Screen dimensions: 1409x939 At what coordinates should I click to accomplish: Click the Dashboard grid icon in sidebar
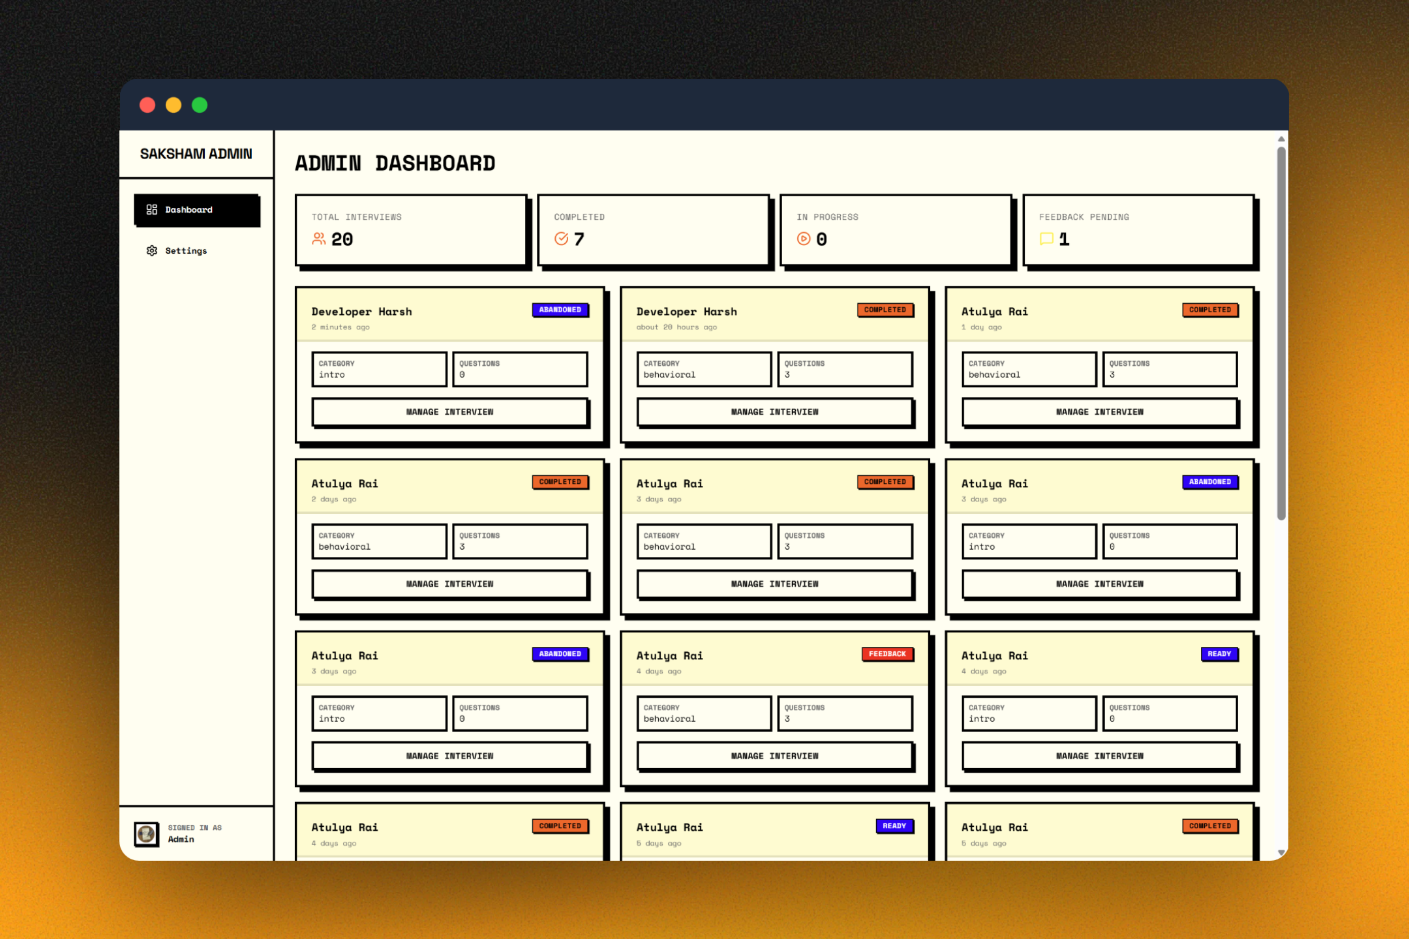click(151, 209)
